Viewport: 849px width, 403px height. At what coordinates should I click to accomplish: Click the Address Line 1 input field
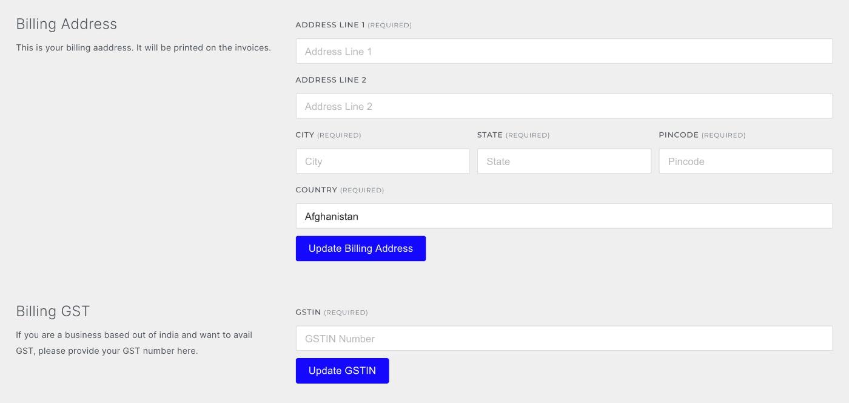[x=564, y=51]
